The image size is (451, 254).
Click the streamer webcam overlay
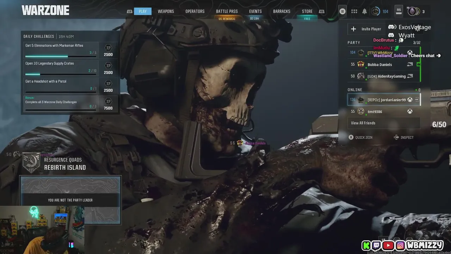click(x=42, y=229)
